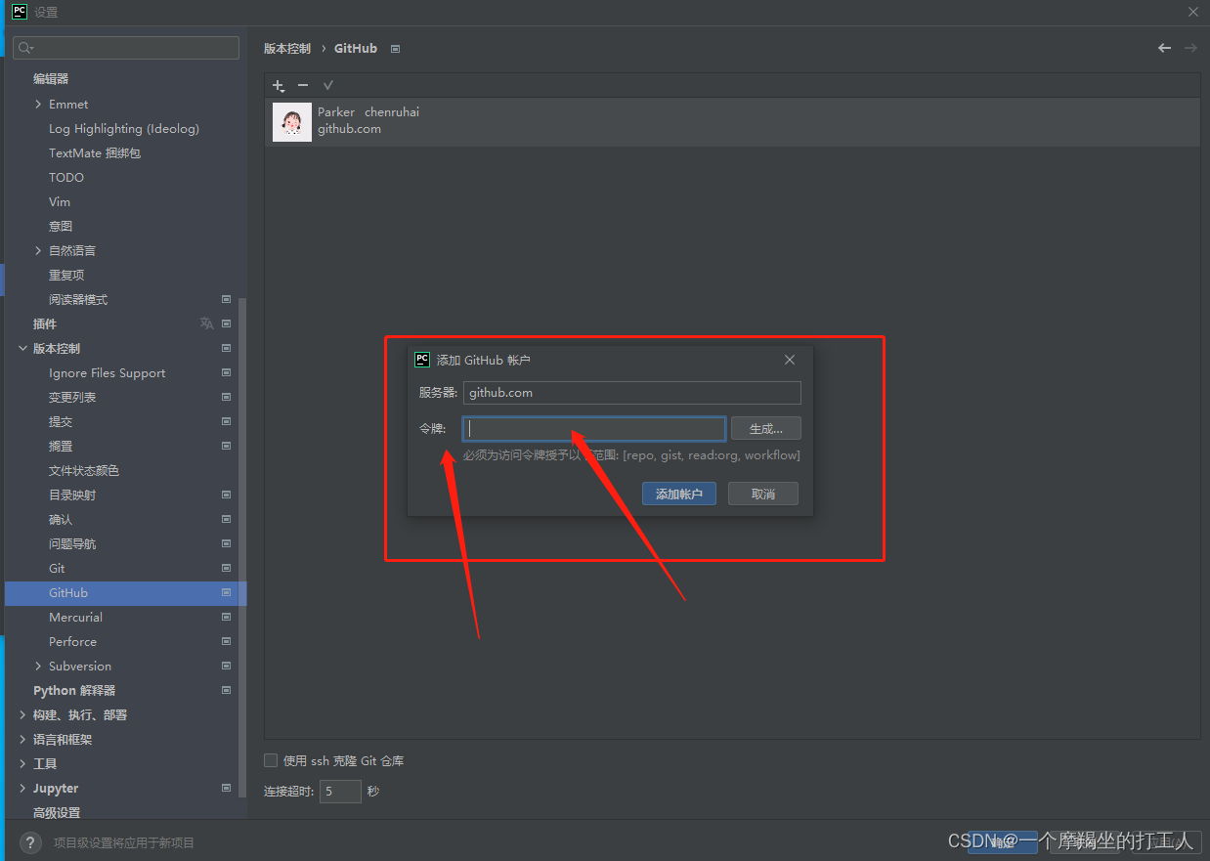This screenshot has height=861, width=1210.
Task: Expand the Emmet tree node
Action: [38, 104]
